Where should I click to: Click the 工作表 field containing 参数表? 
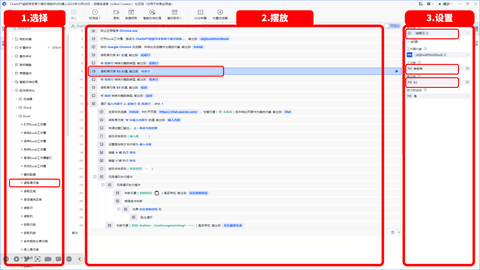click(x=435, y=68)
